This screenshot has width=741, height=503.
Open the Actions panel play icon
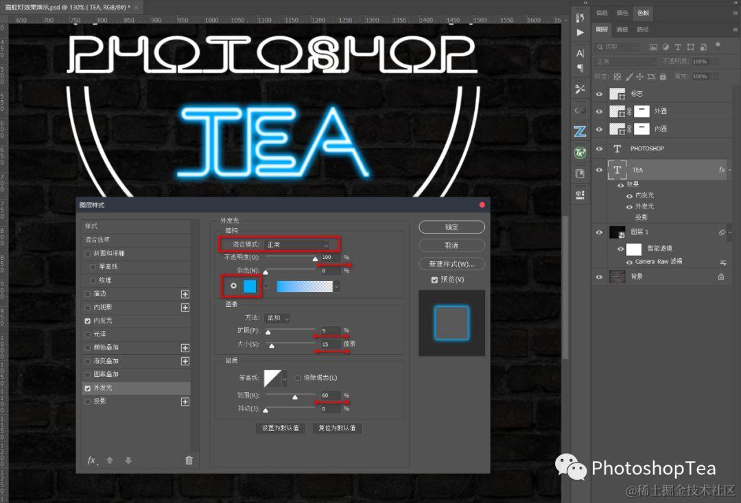tap(580, 33)
